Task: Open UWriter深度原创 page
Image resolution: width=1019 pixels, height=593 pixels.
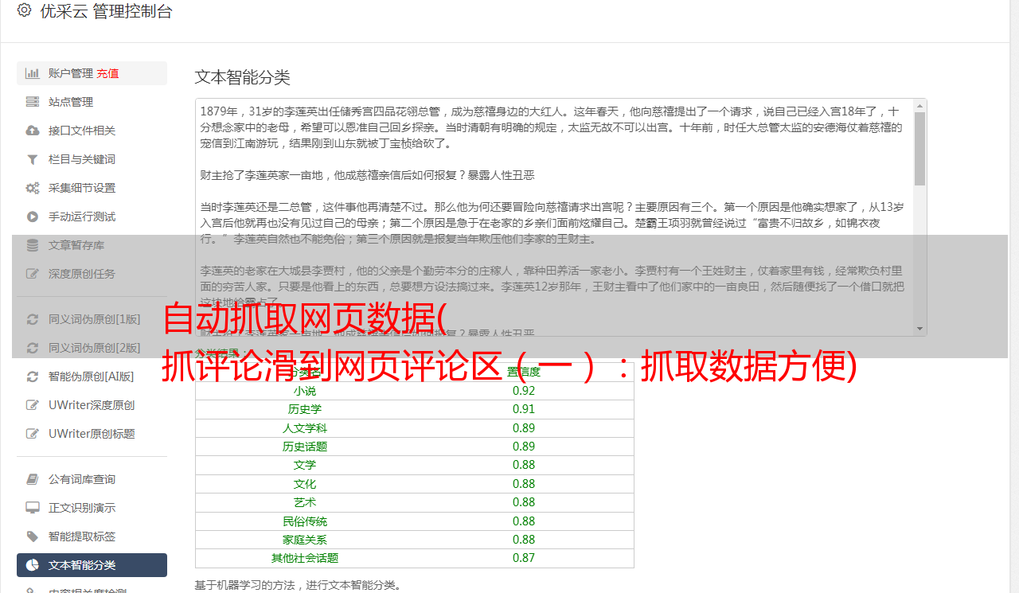Action: [x=92, y=405]
